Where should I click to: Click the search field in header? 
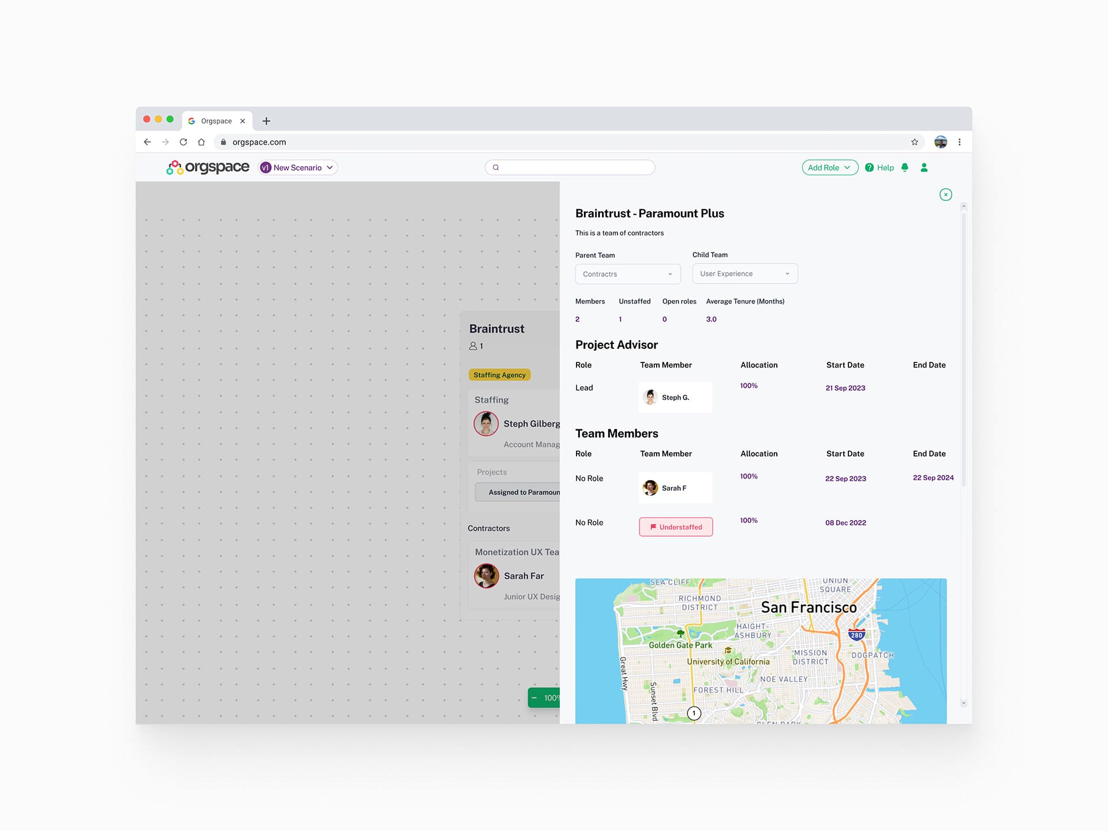(570, 167)
